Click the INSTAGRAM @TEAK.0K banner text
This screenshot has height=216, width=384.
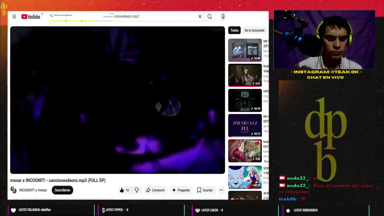(x=326, y=72)
